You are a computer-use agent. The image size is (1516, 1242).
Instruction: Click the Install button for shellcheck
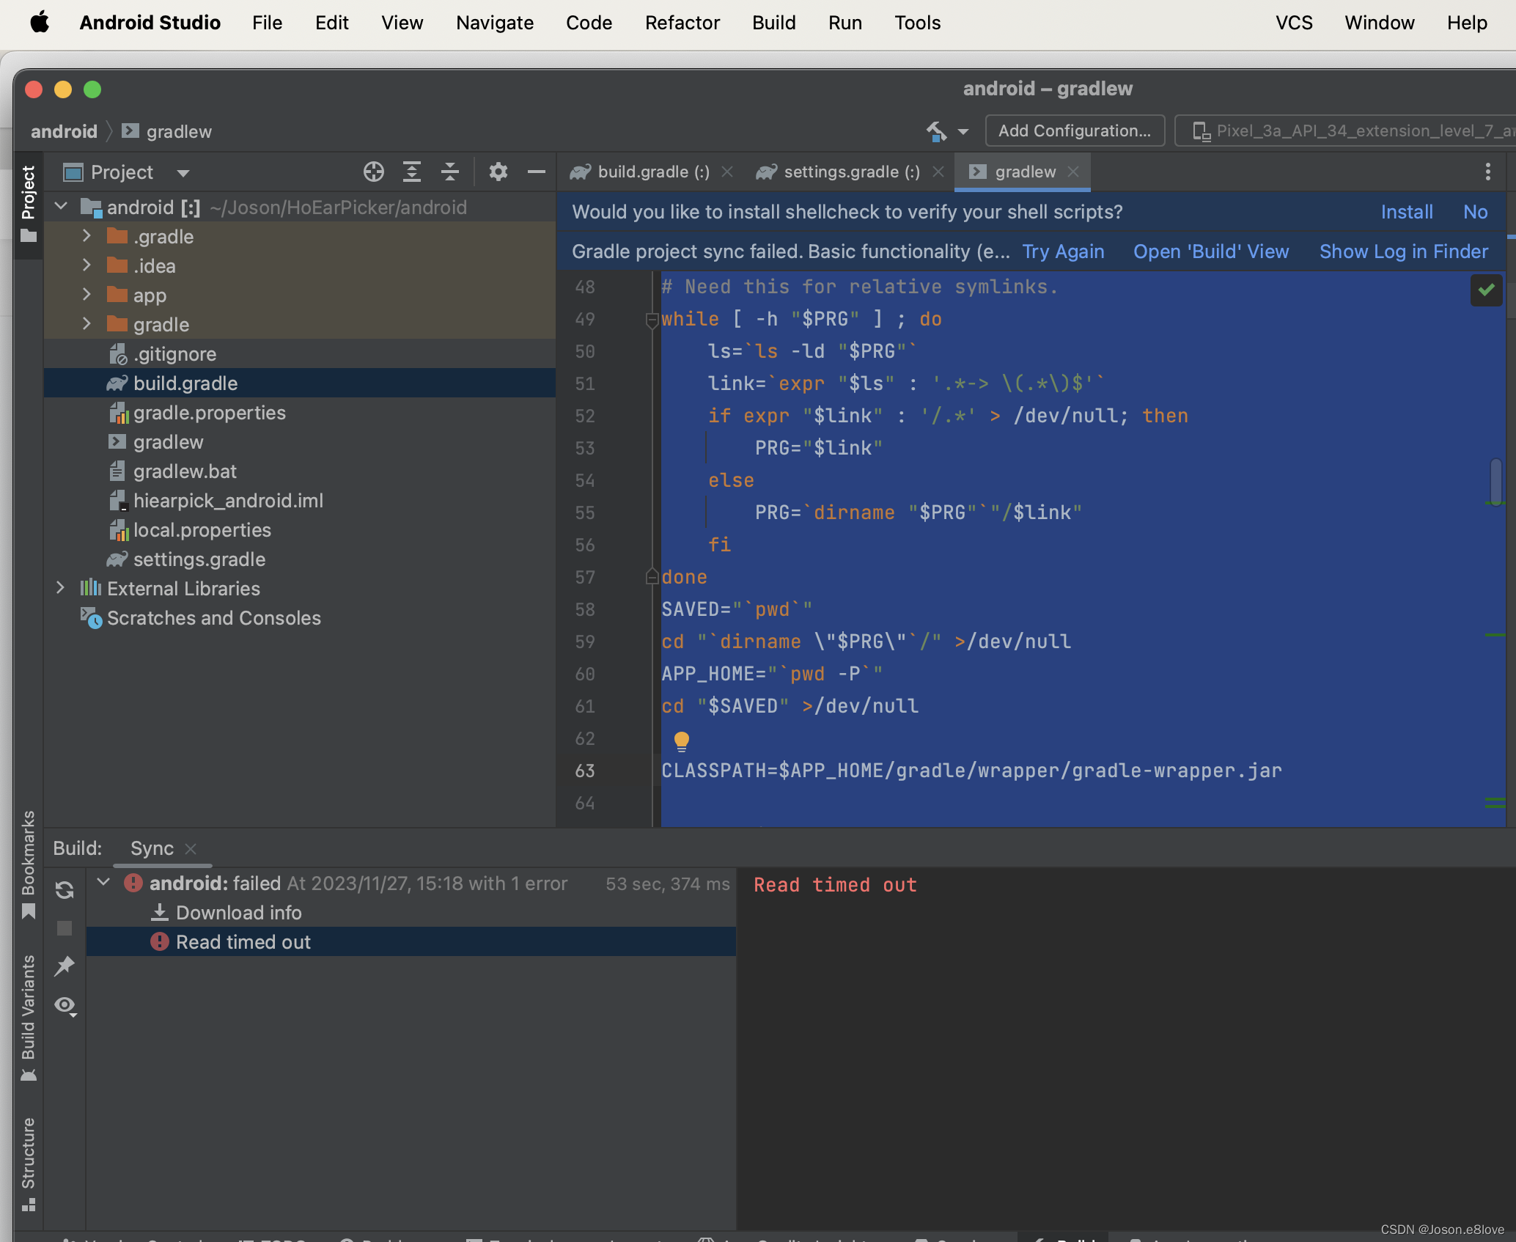point(1407,210)
